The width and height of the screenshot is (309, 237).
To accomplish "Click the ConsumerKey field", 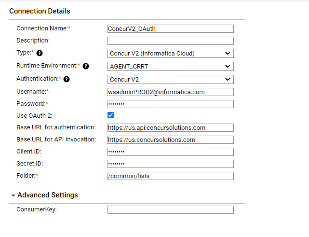I will [x=171, y=210].
